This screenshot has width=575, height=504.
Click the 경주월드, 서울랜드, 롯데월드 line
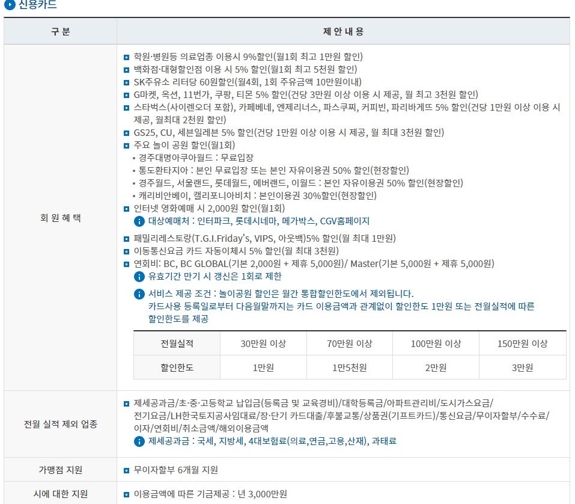tap(300, 183)
